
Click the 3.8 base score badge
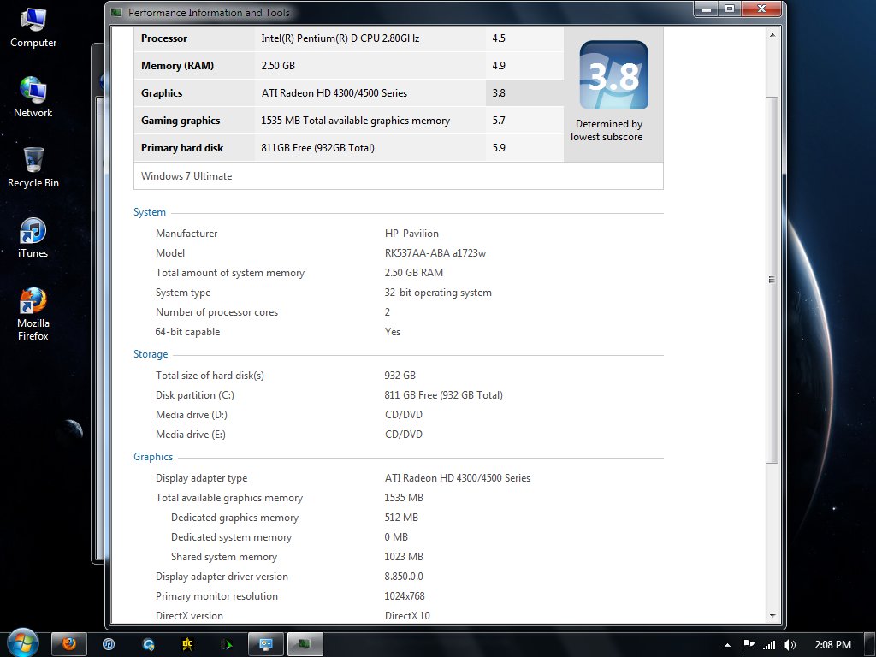click(x=613, y=76)
